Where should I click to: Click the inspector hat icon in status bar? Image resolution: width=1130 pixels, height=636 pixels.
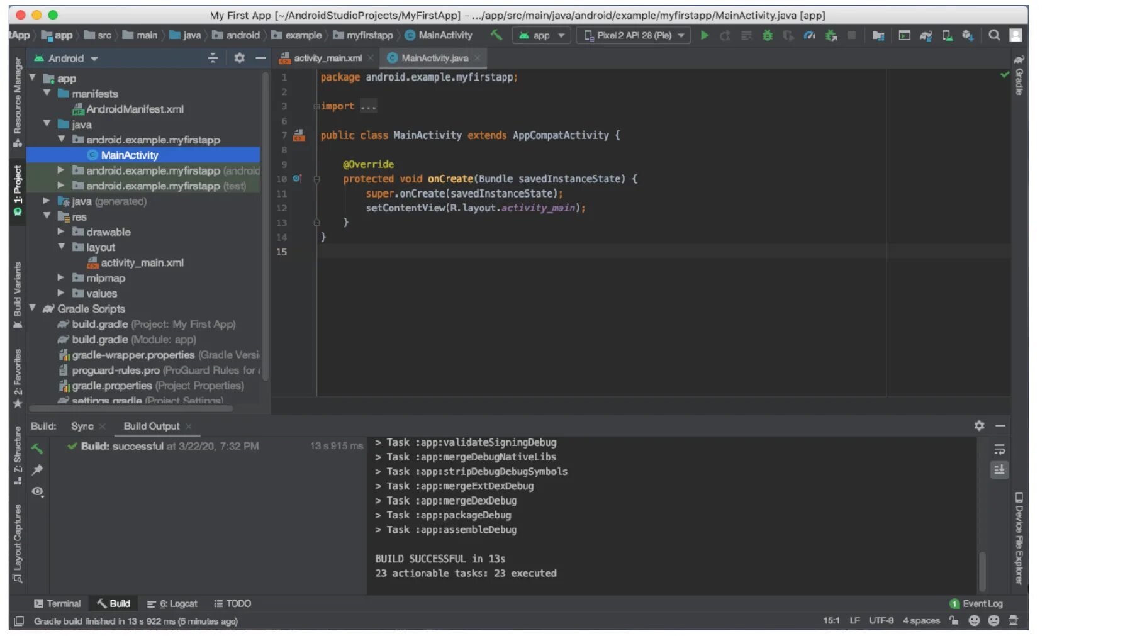[1013, 620]
